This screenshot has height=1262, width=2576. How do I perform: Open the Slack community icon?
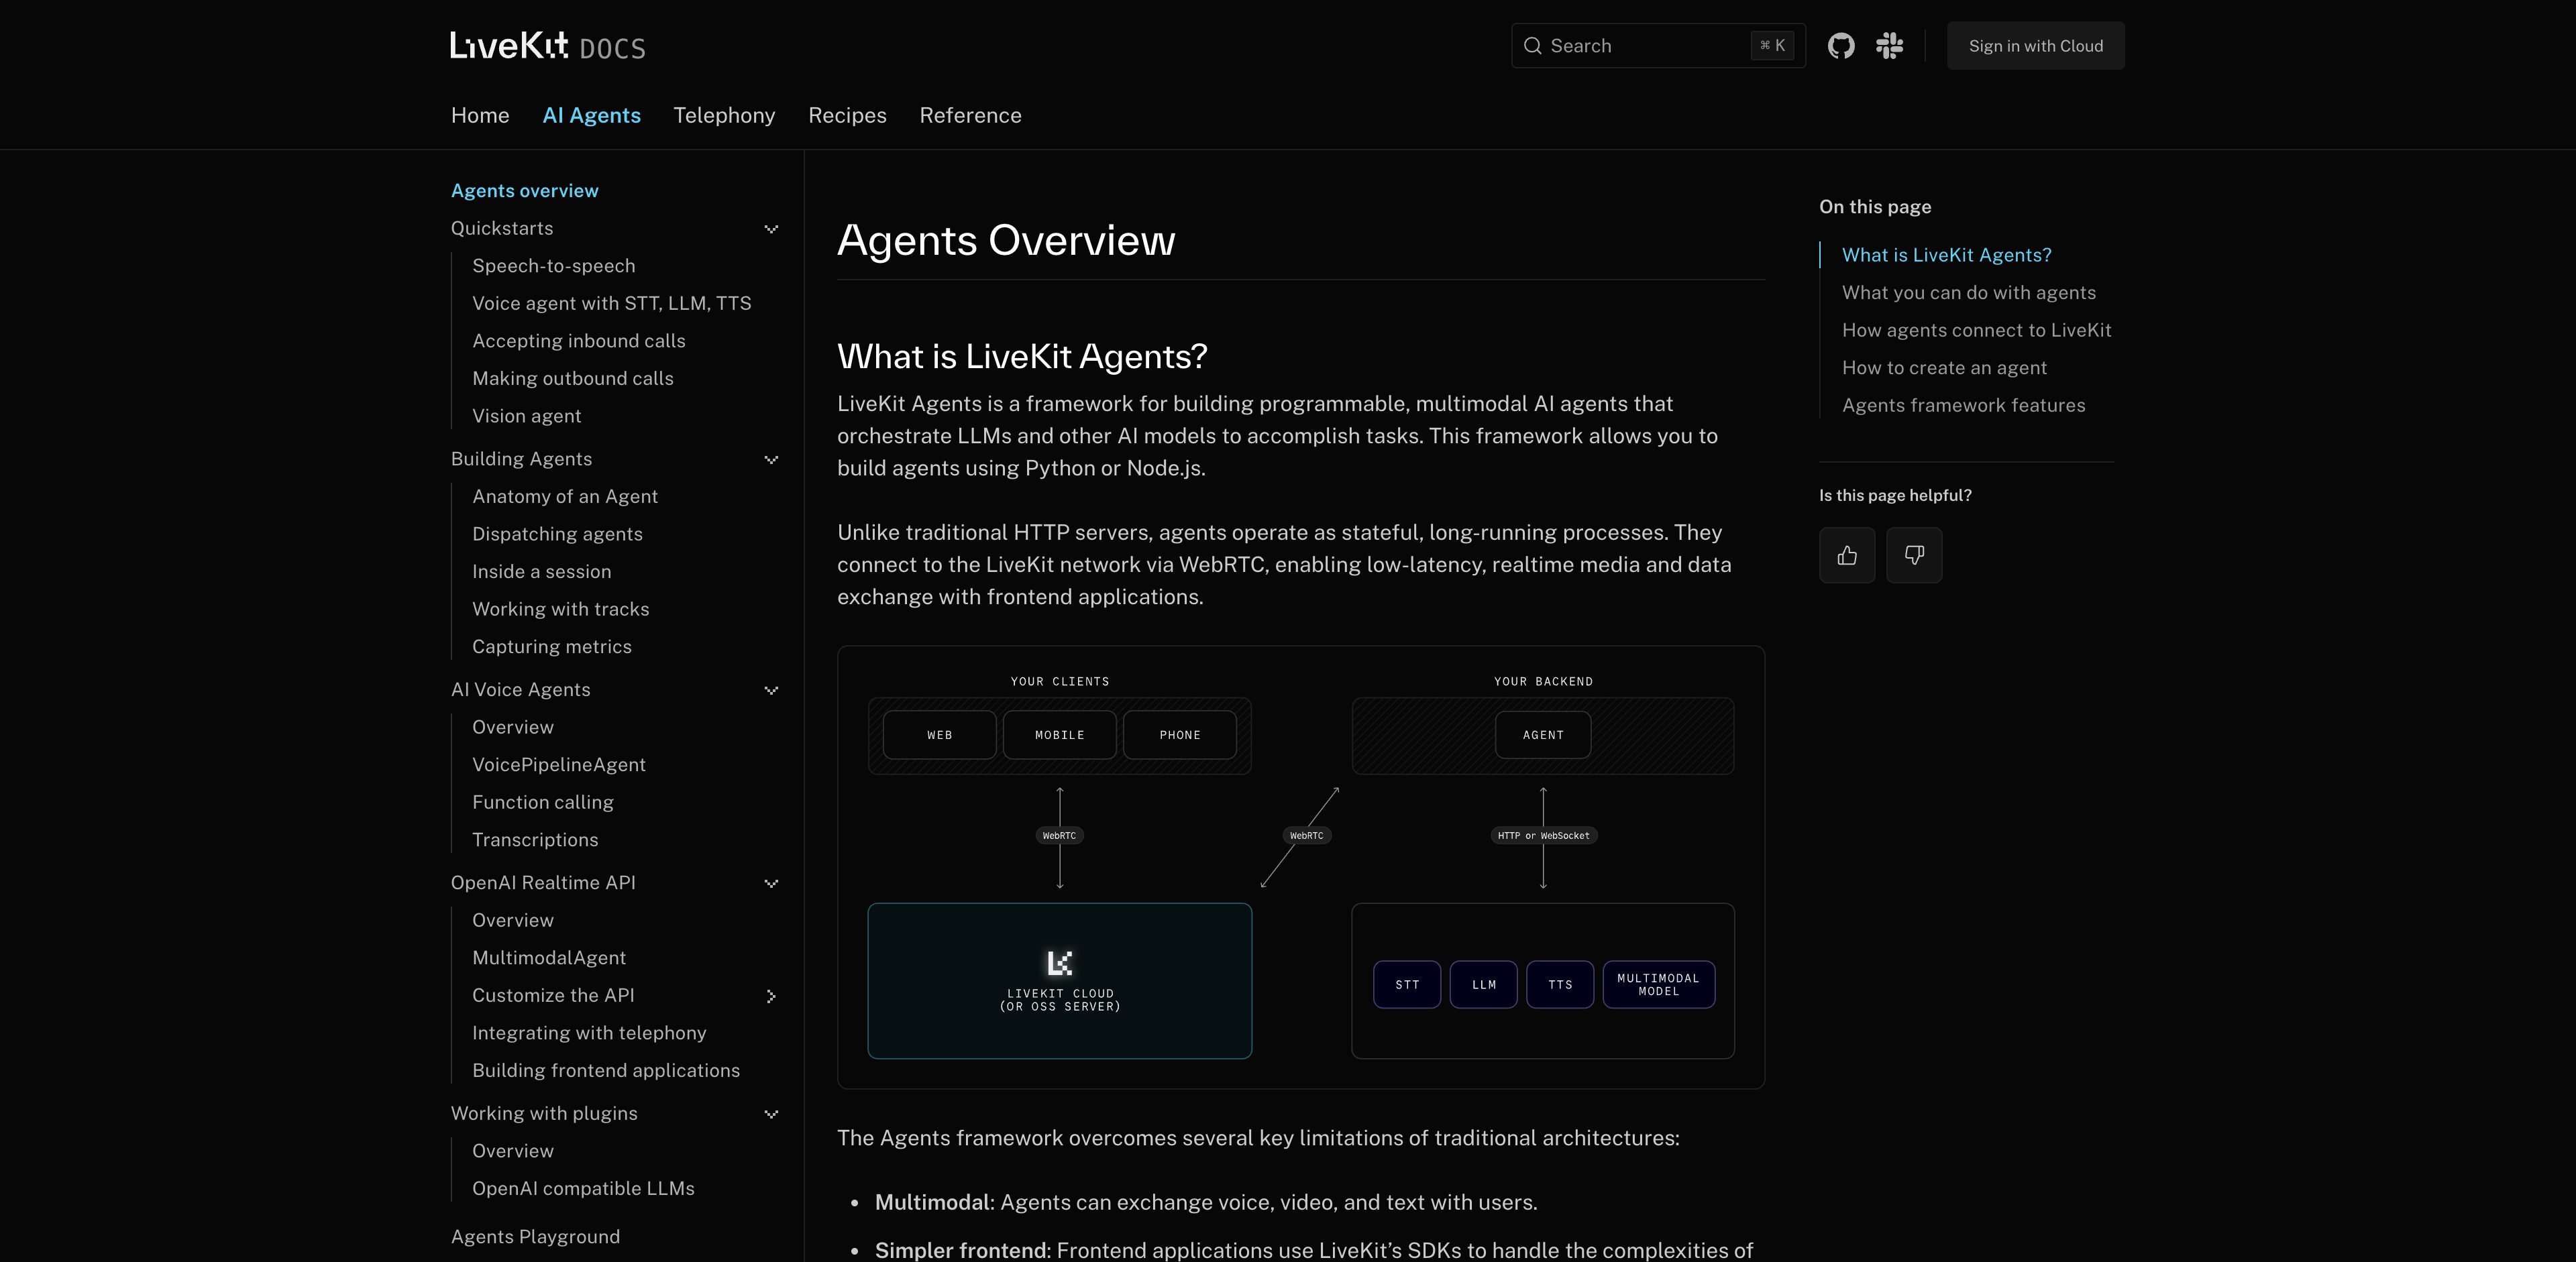pos(1889,46)
